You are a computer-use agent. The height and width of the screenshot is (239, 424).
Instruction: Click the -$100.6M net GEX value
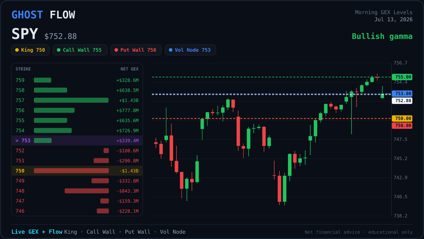point(128,150)
